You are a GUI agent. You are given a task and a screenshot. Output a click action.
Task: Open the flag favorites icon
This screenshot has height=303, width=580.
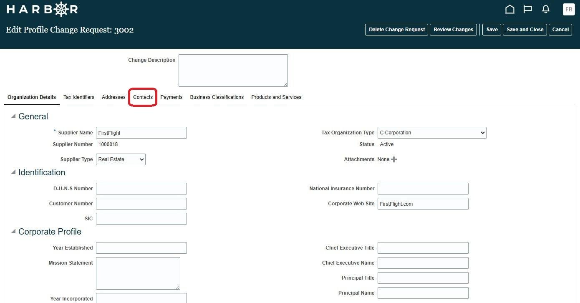point(527,9)
